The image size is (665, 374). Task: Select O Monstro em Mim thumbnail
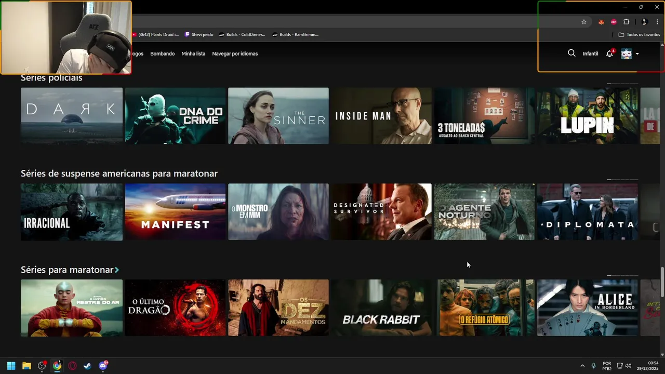tap(278, 212)
